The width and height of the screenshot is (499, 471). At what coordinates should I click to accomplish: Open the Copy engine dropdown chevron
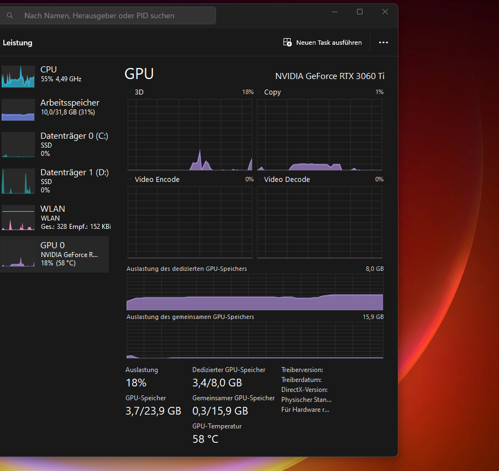point(259,92)
